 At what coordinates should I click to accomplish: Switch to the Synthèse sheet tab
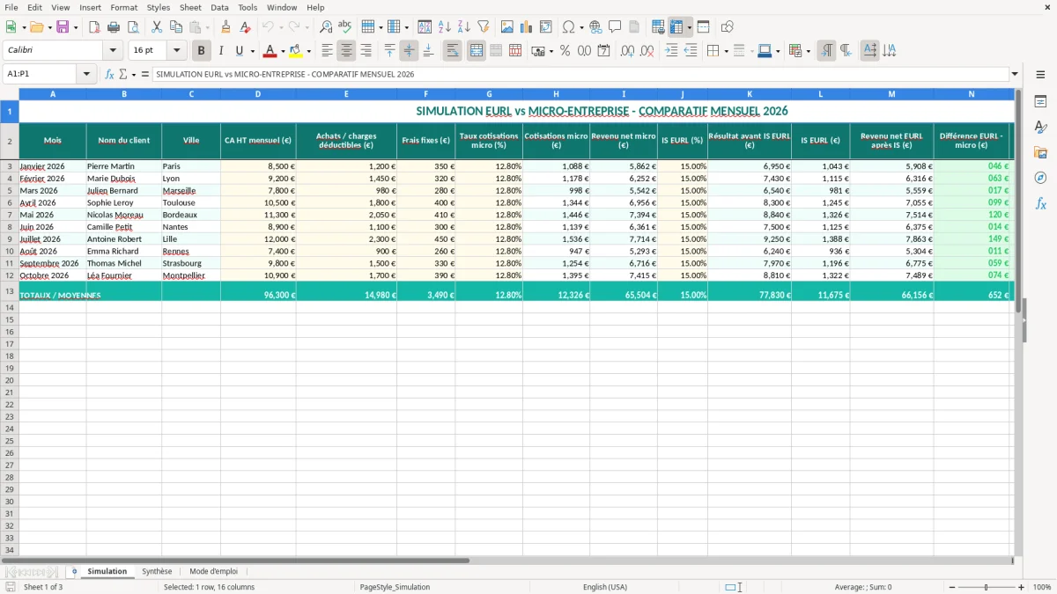157,571
